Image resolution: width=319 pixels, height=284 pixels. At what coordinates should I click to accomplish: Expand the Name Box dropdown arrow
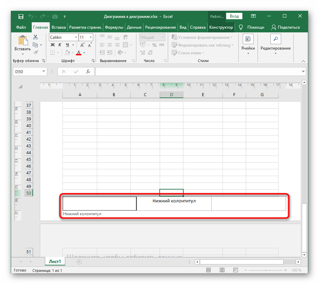(44, 72)
